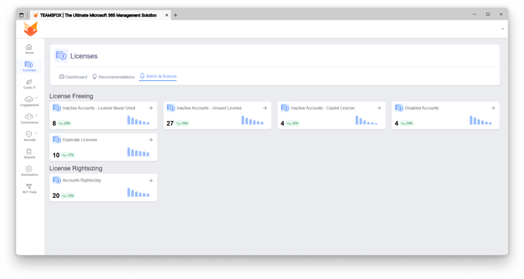Expand the Governance submenu chevron
The image size is (524, 279).
coord(36,115)
